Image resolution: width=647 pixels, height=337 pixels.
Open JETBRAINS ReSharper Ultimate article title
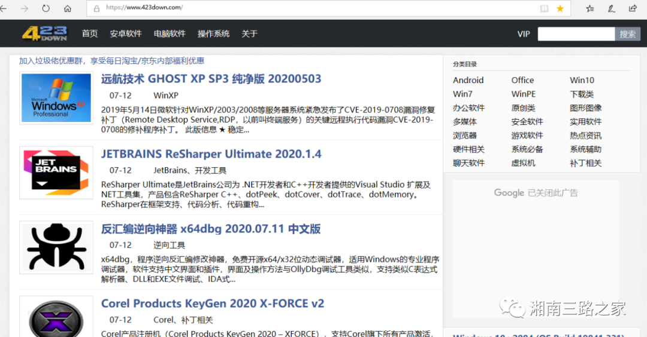pos(211,154)
